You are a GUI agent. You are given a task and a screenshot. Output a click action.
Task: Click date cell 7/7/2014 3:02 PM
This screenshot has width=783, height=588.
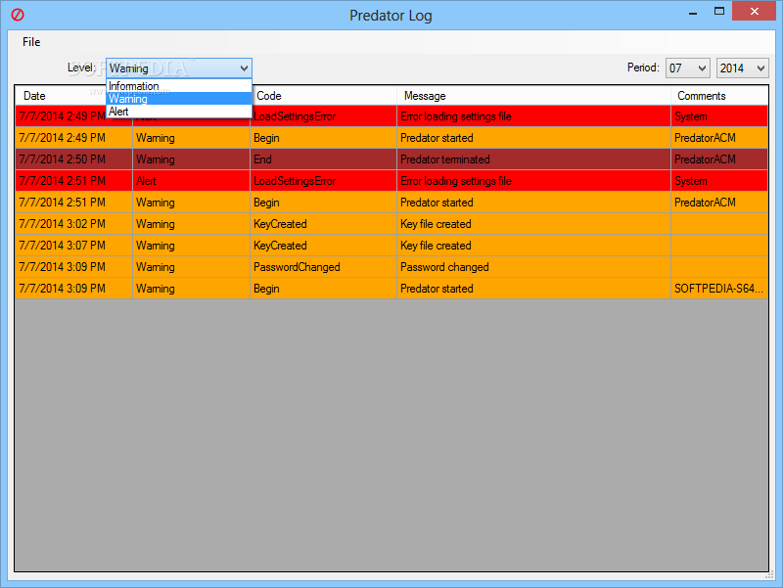point(73,224)
